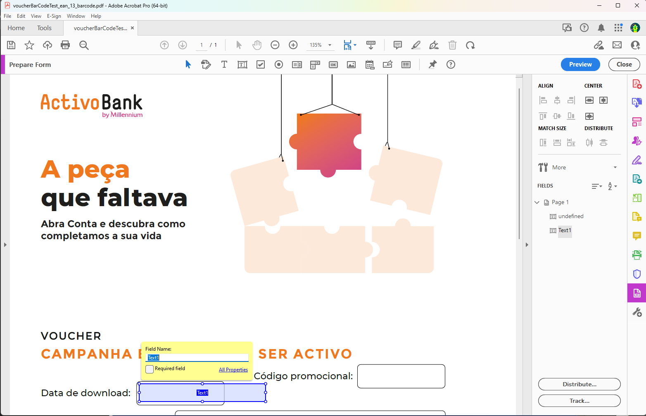Click the Add Signature Field tool
Image resolution: width=646 pixels, height=416 pixels.
click(x=388, y=64)
